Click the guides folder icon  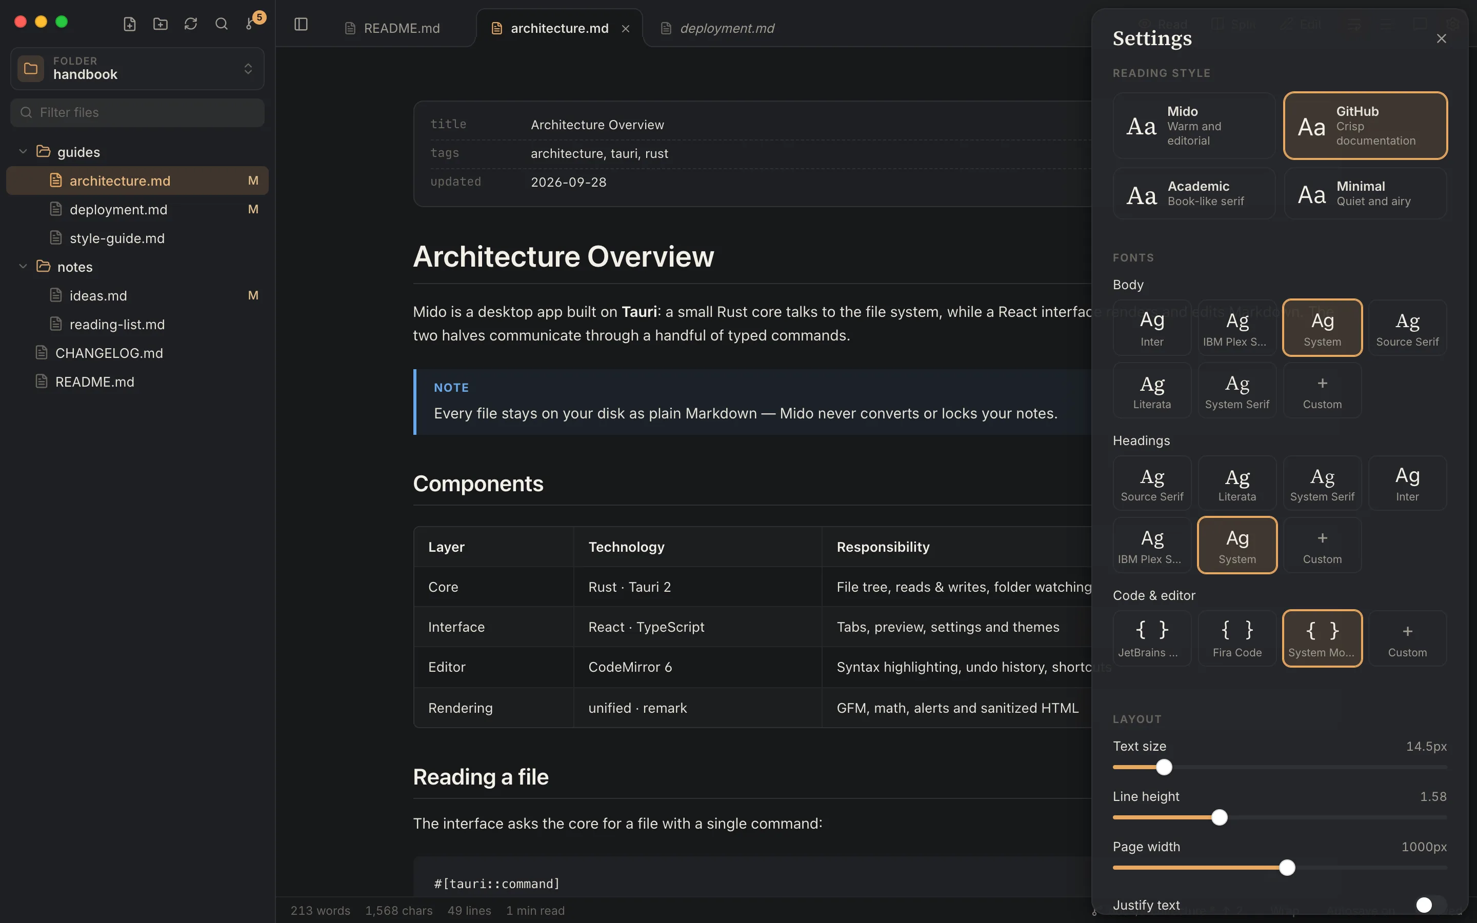tap(43, 151)
